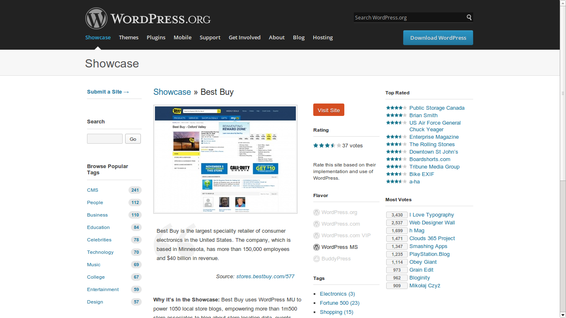Browse the People tag
This screenshot has height=318, width=566.
(x=95, y=202)
